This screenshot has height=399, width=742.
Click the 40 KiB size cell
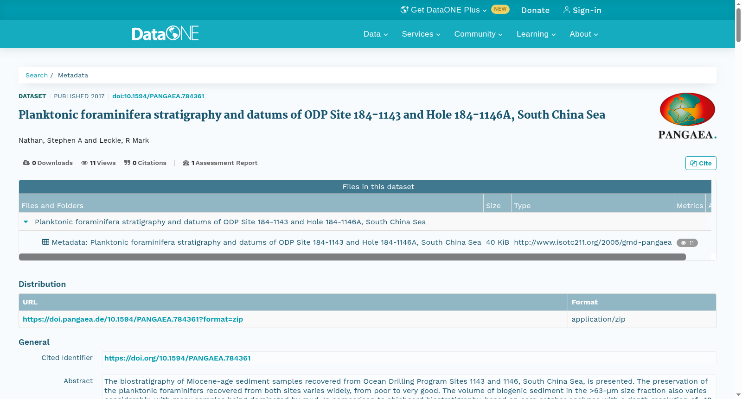pos(497,242)
